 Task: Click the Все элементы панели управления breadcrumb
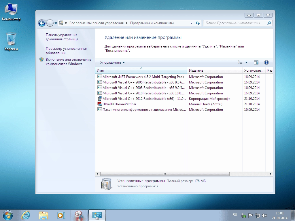click(x=96, y=23)
